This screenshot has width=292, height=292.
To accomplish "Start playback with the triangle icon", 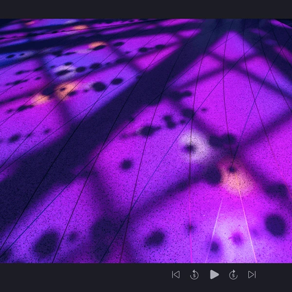I will pyautogui.click(x=214, y=274).
